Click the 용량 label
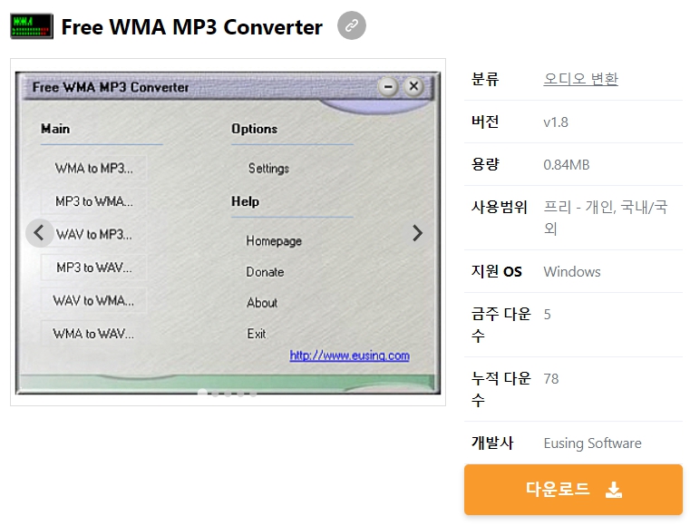 [x=485, y=164]
